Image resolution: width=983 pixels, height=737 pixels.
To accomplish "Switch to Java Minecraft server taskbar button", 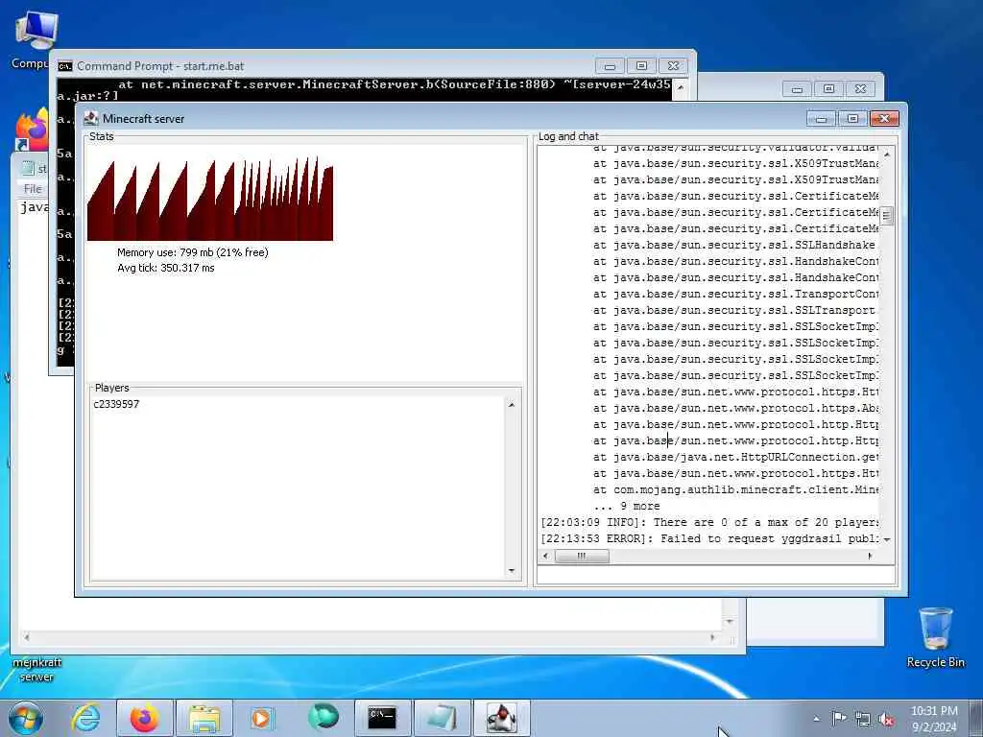I will click(501, 718).
